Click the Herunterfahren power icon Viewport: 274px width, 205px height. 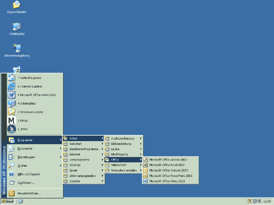click(12, 193)
